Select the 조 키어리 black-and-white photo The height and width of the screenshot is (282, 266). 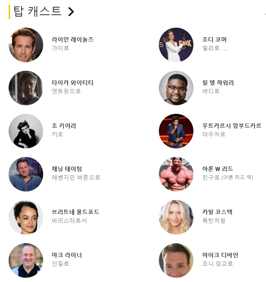[26, 131]
